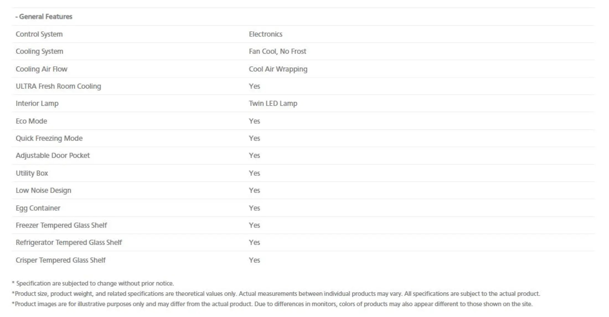
Task: Select the ULTRA Fresh Room Cooling label
Action: 58,86
